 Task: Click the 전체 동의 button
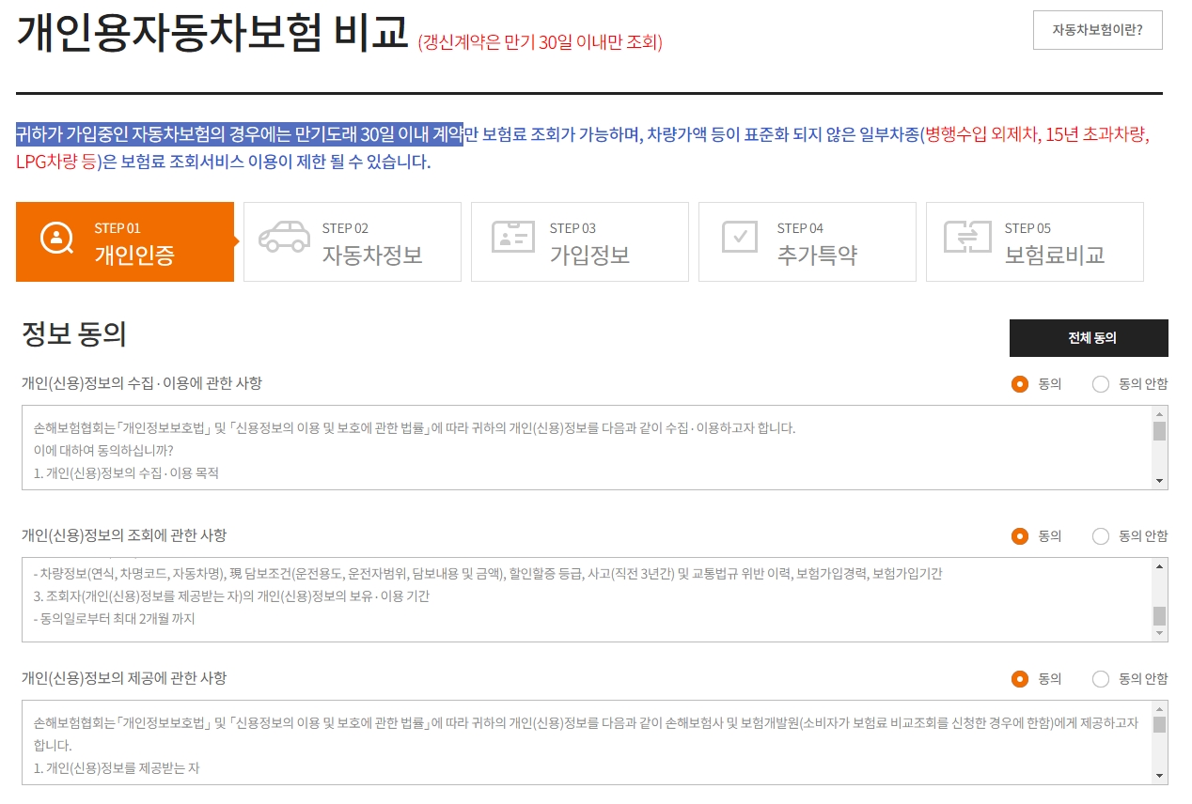coord(1089,338)
